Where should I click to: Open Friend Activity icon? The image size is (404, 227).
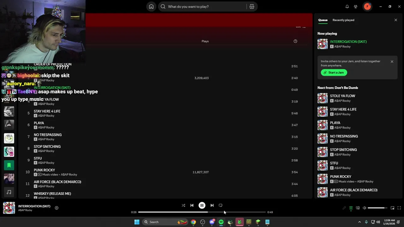click(x=356, y=7)
